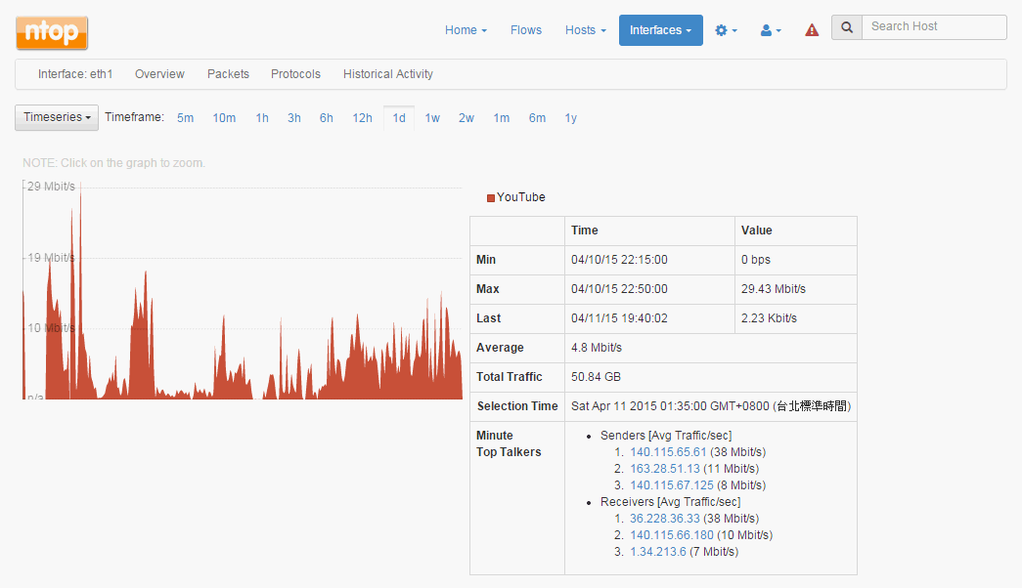
Task: Select the 1y timeframe
Action: click(x=571, y=118)
